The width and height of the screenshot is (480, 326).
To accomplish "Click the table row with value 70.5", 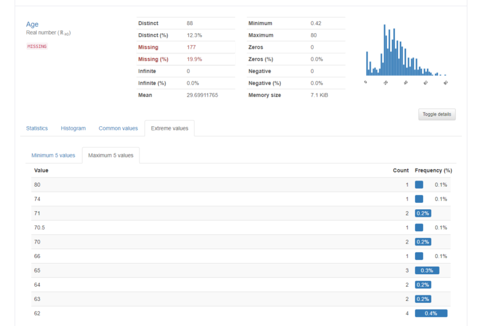I will point(241,227).
